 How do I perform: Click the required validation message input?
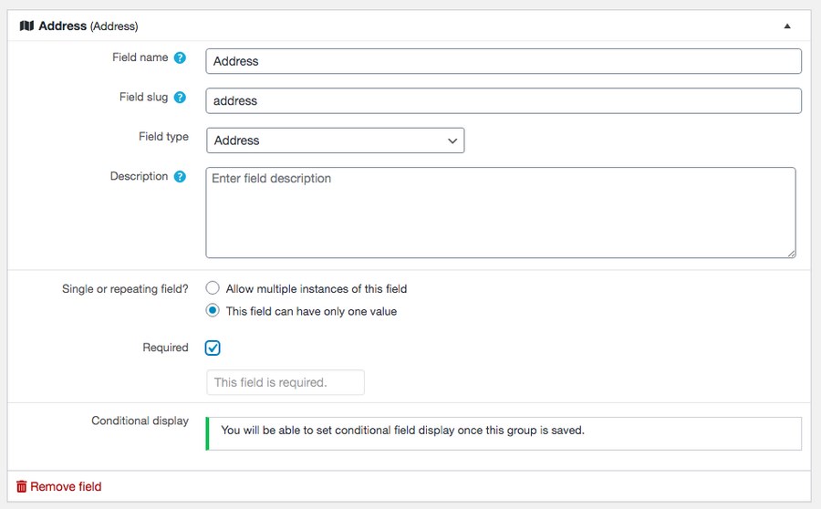coord(286,382)
